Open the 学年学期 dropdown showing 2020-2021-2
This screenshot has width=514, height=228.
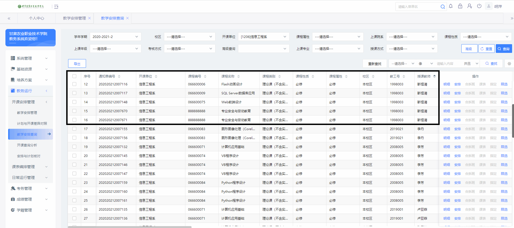point(115,37)
